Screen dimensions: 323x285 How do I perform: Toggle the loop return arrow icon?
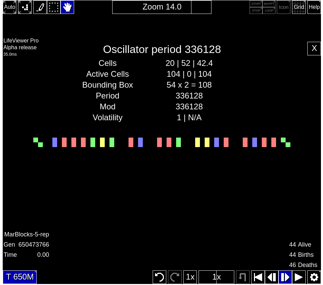(x=243, y=277)
